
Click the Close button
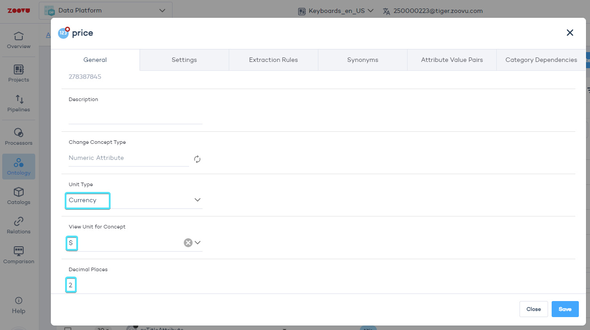(x=533, y=309)
